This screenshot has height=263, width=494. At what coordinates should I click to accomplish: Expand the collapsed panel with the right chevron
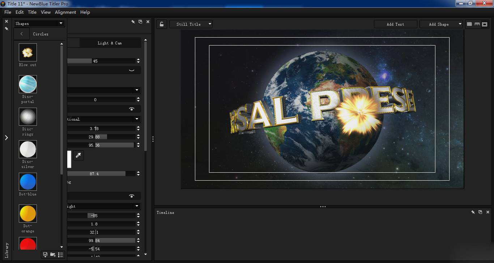click(6, 138)
